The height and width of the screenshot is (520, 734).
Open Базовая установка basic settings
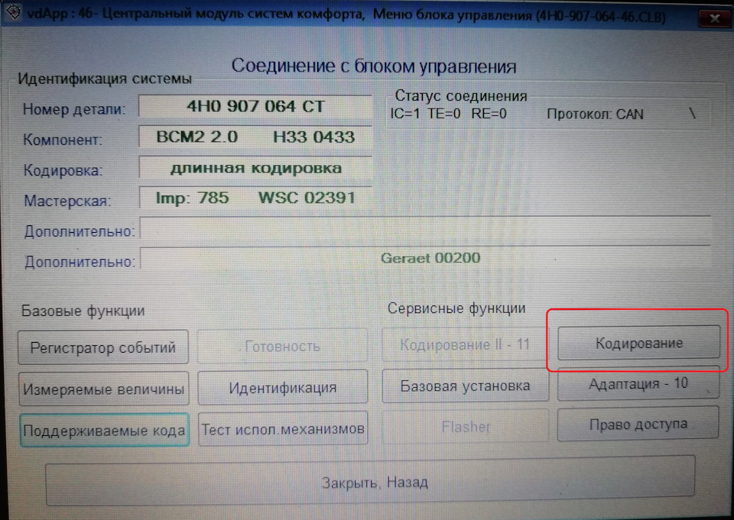pyautogui.click(x=466, y=386)
